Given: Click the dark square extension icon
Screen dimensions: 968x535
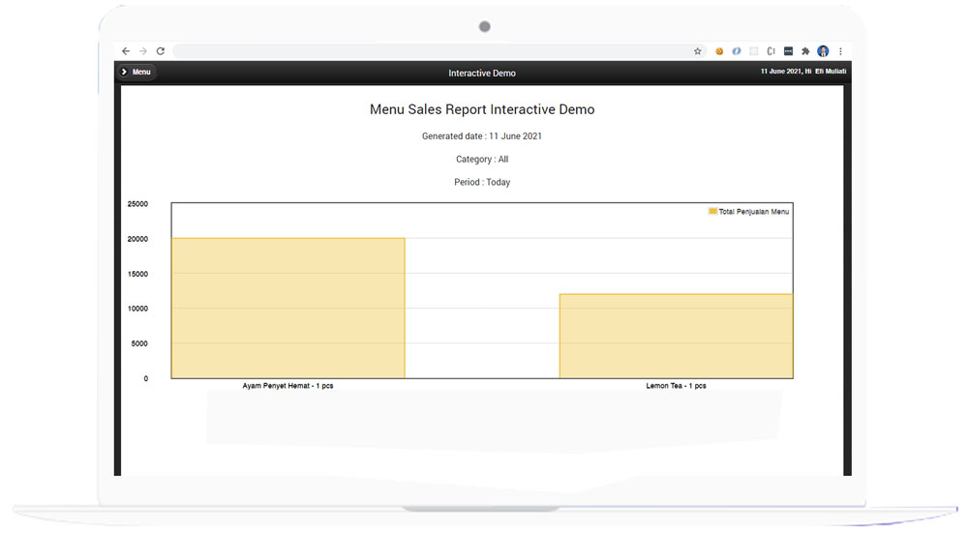Looking at the screenshot, I should click(x=788, y=51).
